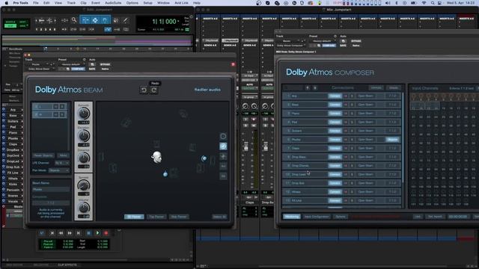Click Open Beam for the Guitars row

365,131
